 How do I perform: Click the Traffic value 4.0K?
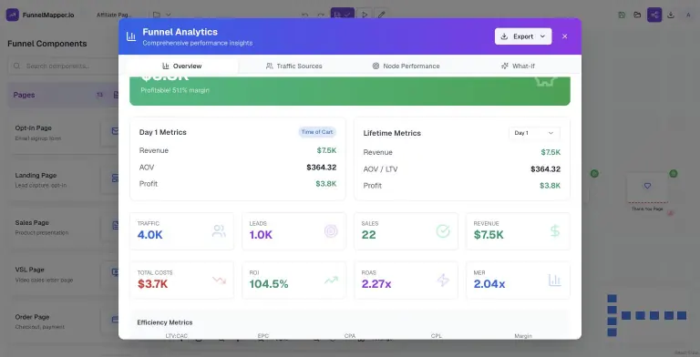(150, 235)
